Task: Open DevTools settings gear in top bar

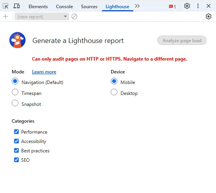Action: (187, 6)
